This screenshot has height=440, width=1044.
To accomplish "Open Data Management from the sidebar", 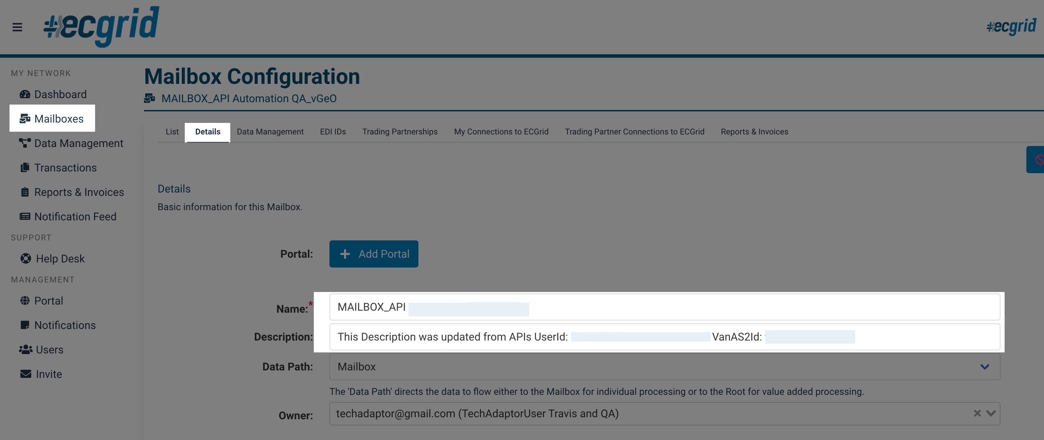I will point(79,143).
